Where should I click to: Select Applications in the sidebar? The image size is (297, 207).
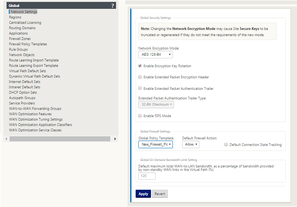(18, 33)
